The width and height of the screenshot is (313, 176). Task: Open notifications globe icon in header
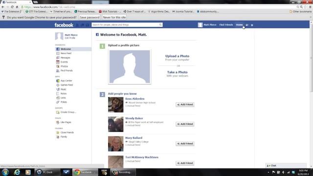(x=87, y=25)
